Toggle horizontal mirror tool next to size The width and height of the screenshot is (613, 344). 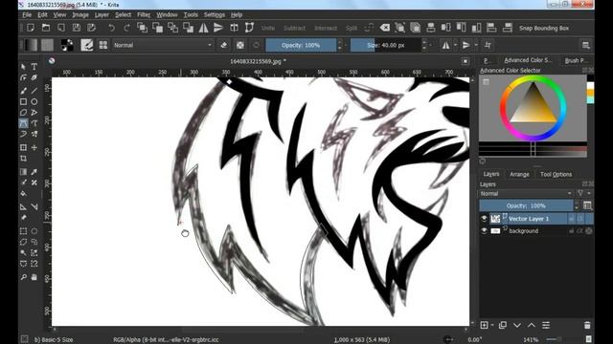[x=445, y=45]
